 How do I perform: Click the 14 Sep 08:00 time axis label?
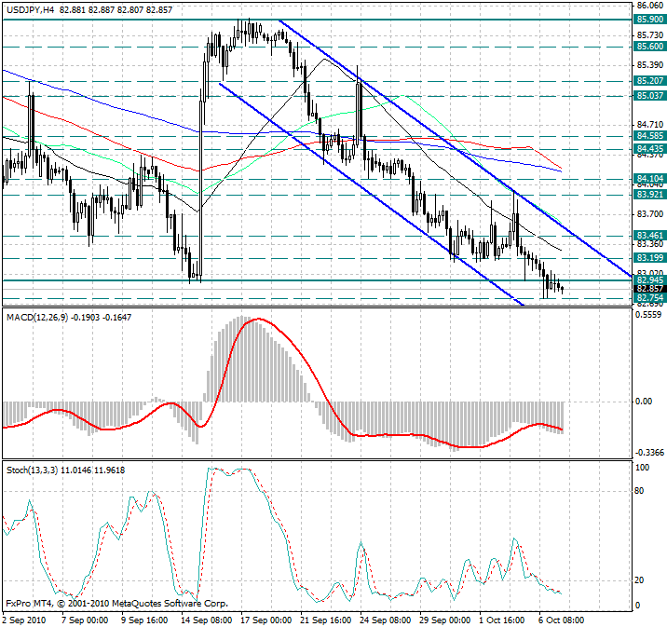pyautogui.click(x=204, y=618)
